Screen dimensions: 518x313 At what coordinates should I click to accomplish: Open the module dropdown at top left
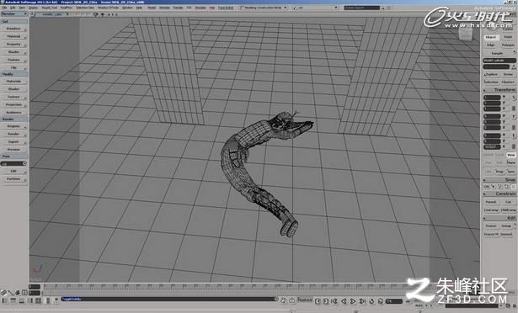coord(13,13)
